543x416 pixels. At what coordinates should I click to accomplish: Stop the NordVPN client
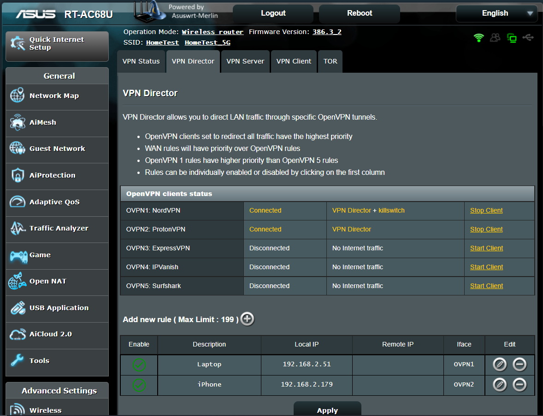[486, 210]
